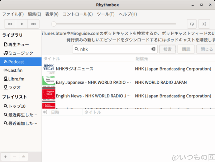Viewport: 215px width, 162px height.
Task: Click the Libre.fm device icon
Action: [6, 79]
